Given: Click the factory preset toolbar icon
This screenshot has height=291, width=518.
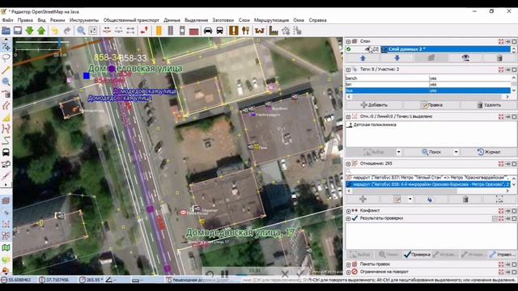Looking at the screenshot, I should (x=274, y=31).
